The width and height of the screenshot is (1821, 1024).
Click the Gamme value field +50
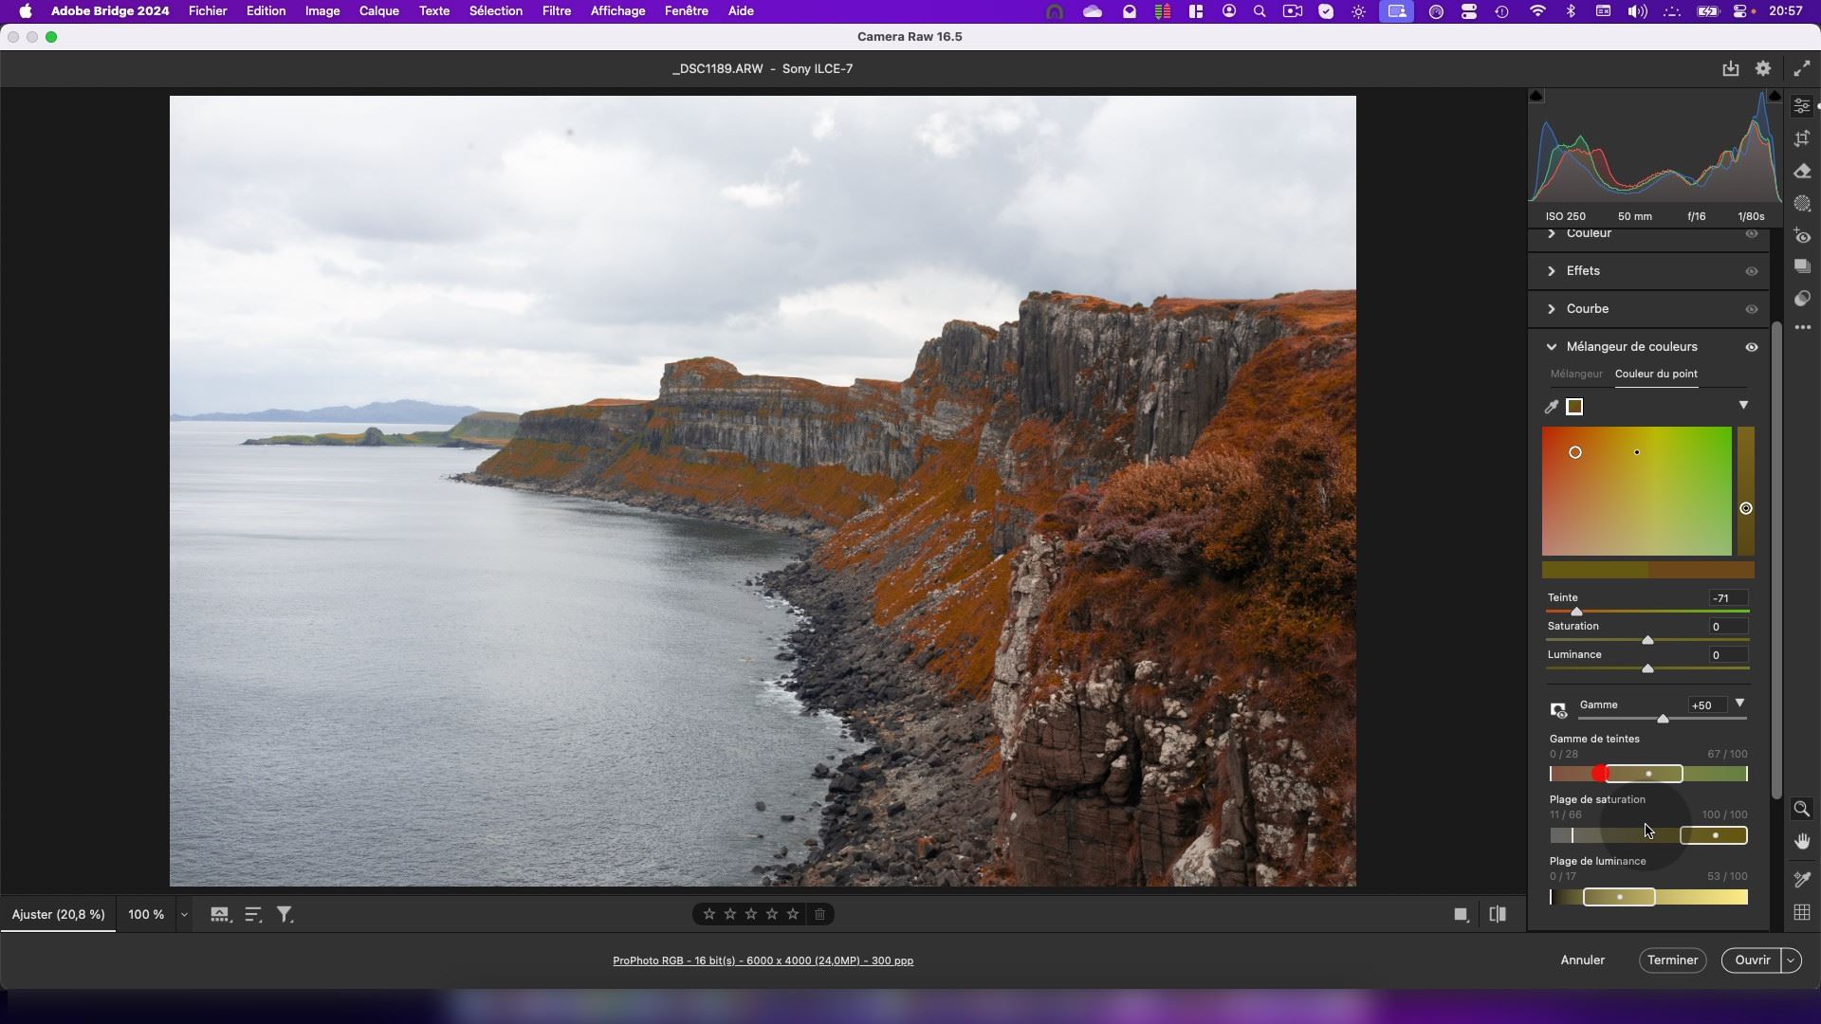[x=1707, y=705]
